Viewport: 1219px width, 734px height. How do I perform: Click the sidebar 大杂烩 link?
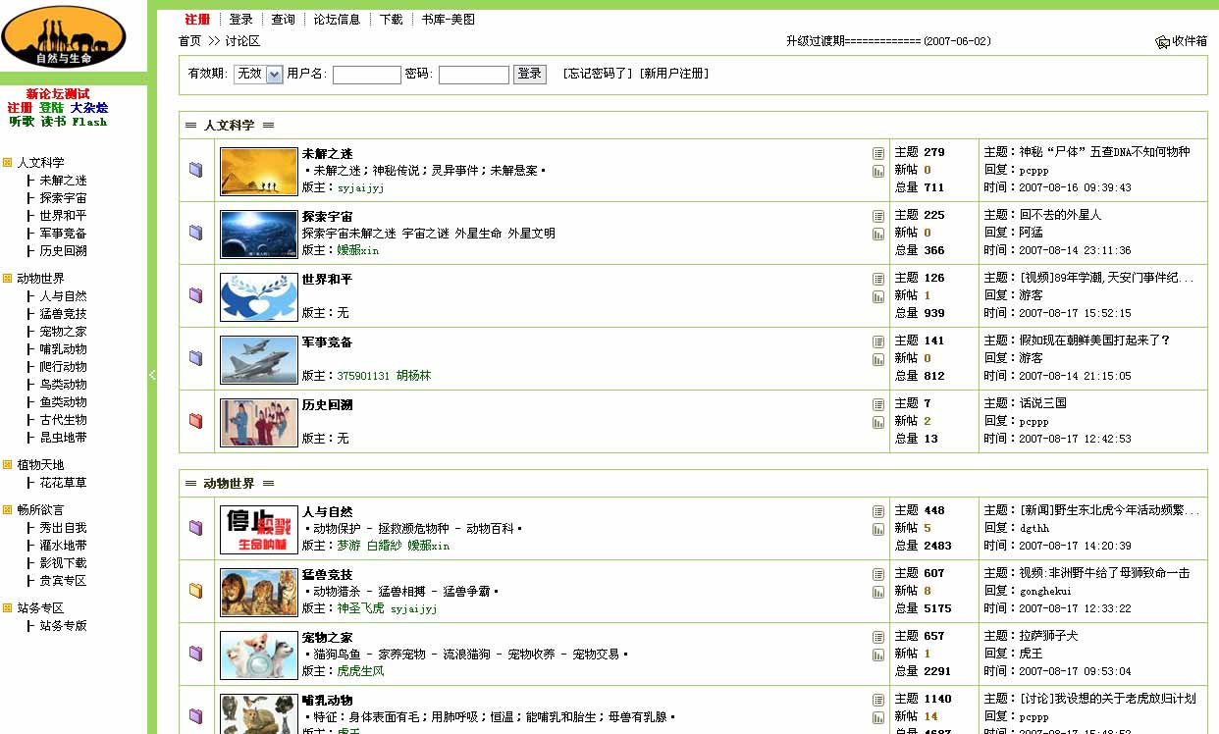(89, 108)
